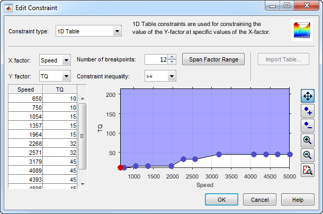Confirm with the OK button
Screen dimensions: 323x214
pyautogui.click(x=222, y=200)
